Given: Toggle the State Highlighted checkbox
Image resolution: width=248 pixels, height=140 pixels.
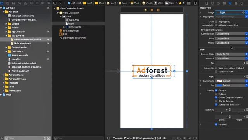Looking at the screenshot, I should coord(216,22).
